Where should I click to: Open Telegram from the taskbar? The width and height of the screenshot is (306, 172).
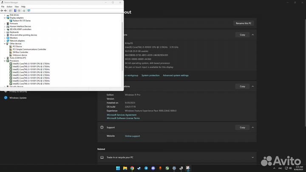pyautogui.click(x=146, y=168)
